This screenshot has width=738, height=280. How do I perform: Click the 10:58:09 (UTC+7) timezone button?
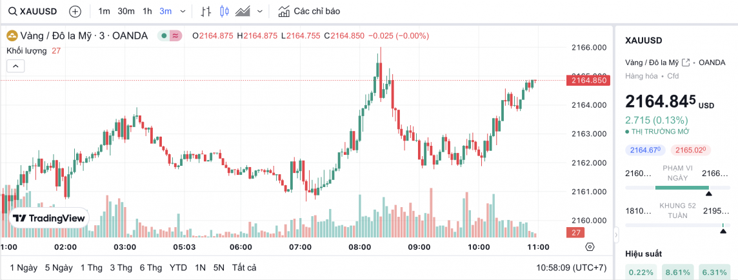click(571, 267)
